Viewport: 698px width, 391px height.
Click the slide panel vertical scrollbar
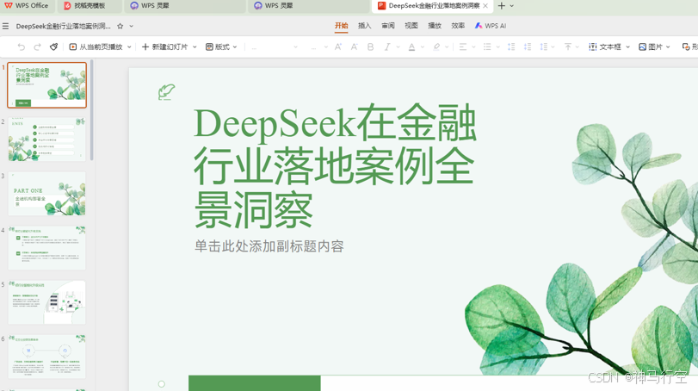pos(92,110)
